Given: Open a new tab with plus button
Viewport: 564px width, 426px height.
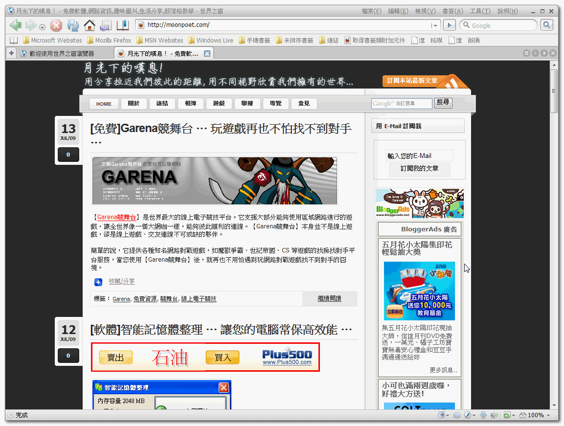Looking at the screenshot, I should point(12,53).
